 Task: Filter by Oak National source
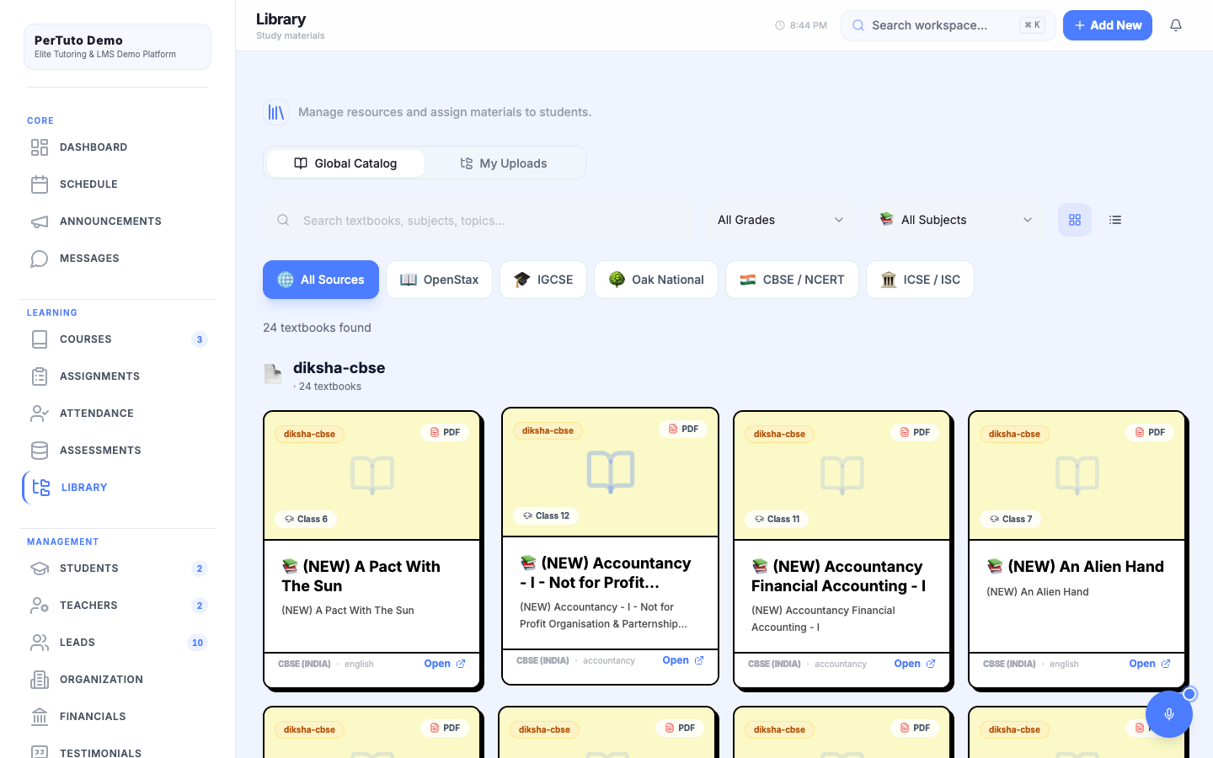[656, 280]
